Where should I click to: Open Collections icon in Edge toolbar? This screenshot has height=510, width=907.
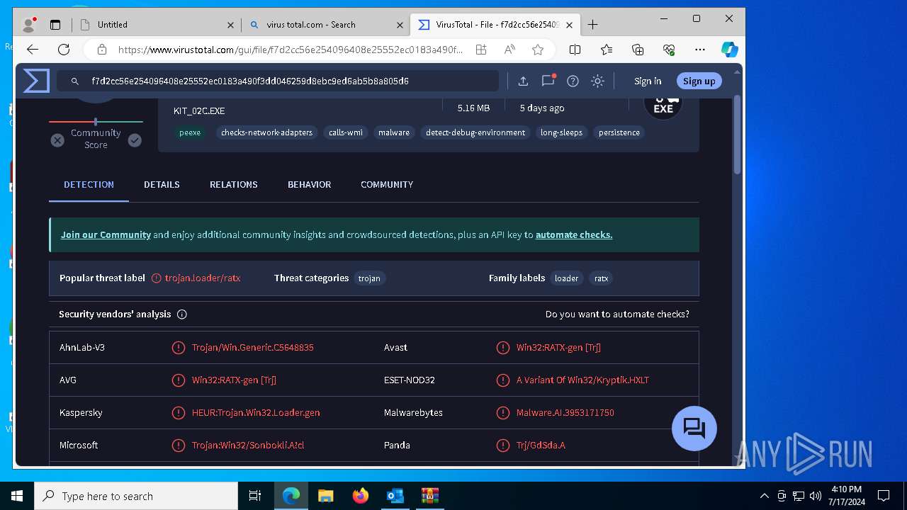pyautogui.click(x=638, y=50)
